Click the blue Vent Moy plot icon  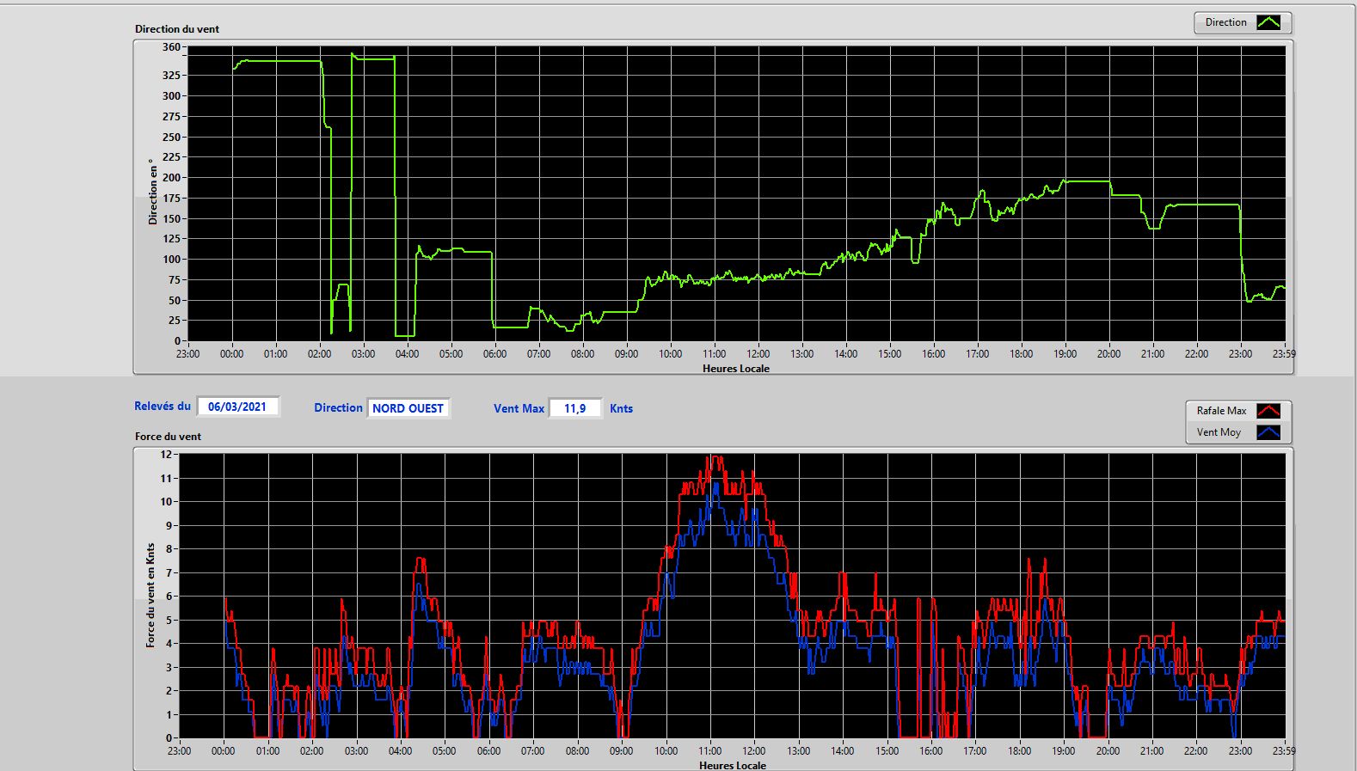[x=1268, y=432]
